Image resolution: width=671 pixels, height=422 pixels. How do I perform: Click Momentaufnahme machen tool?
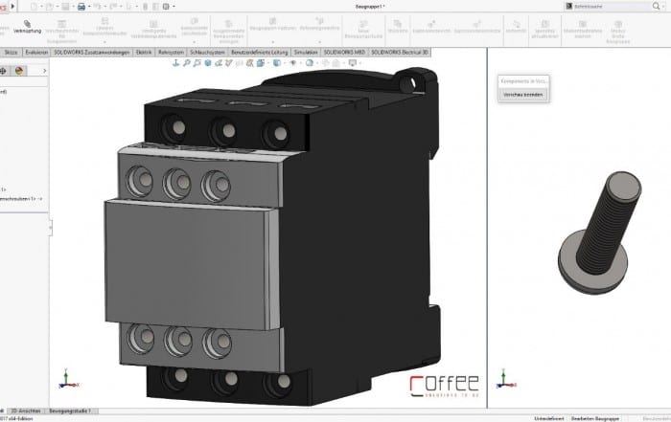[583, 29]
